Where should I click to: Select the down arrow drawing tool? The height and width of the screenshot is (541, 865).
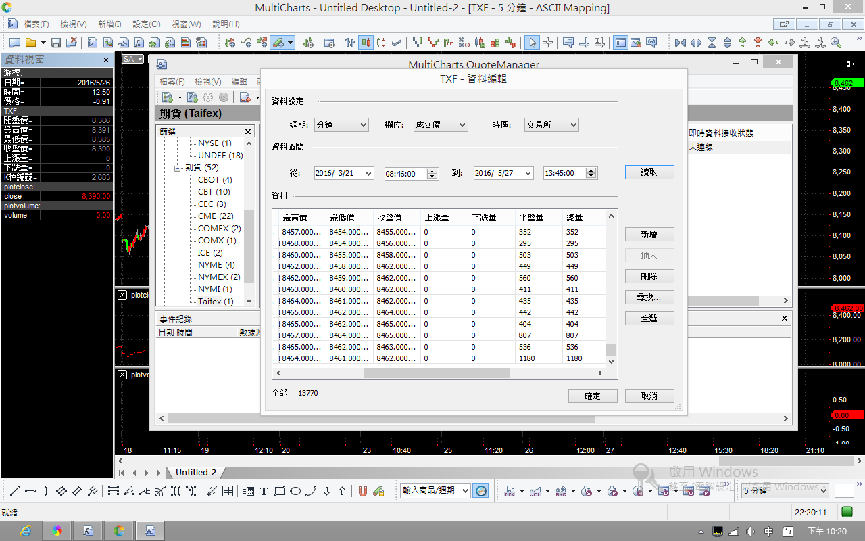326,491
